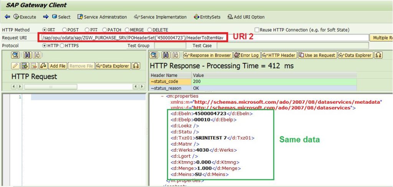The width and height of the screenshot is (393, 187).
Task: Click the Value column header
Action: pos(274,75)
